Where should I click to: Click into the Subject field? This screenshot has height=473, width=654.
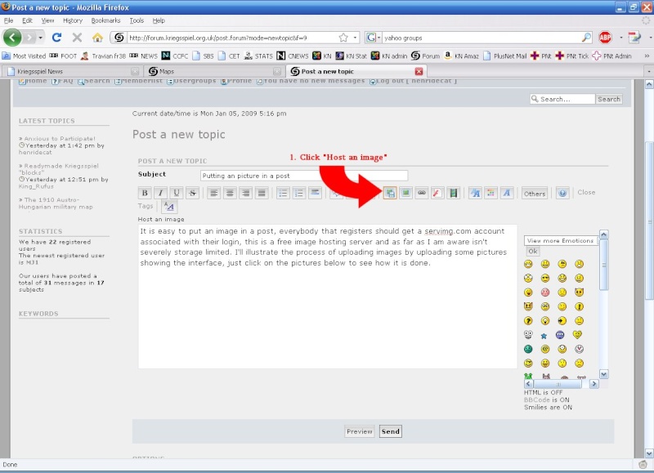click(304, 176)
